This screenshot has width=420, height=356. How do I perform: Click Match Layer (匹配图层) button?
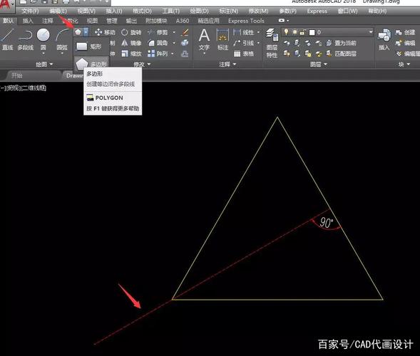[x=341, y=54]
